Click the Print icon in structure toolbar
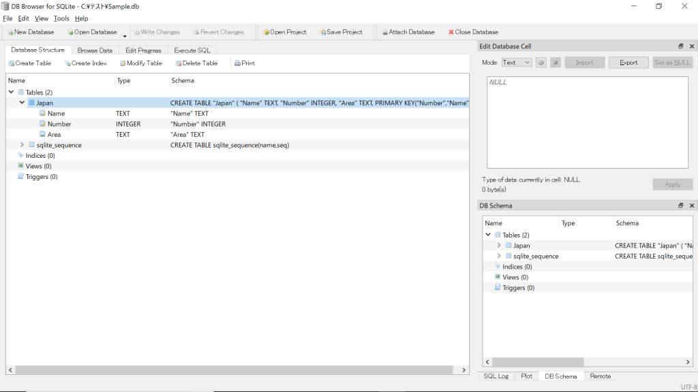698x392 pixels. point(237,63)
